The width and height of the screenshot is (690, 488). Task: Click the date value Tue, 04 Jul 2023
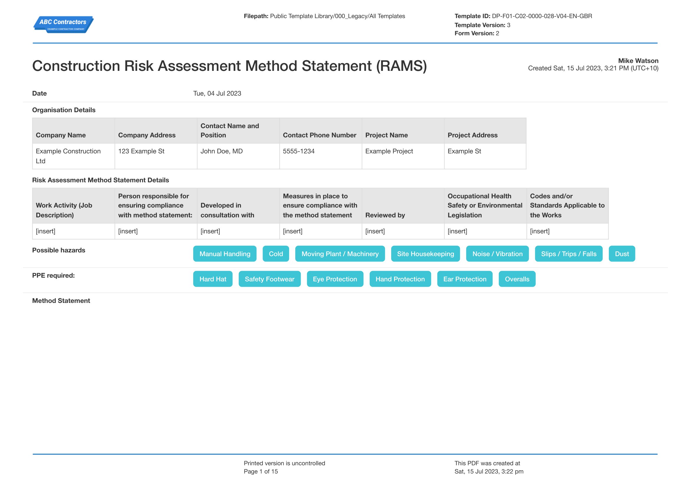point(217,94)
